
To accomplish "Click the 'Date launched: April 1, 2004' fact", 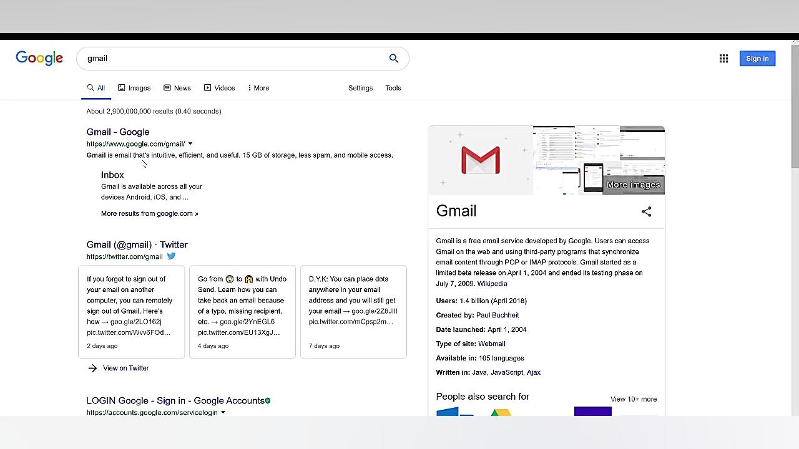I will pos(481,329).
